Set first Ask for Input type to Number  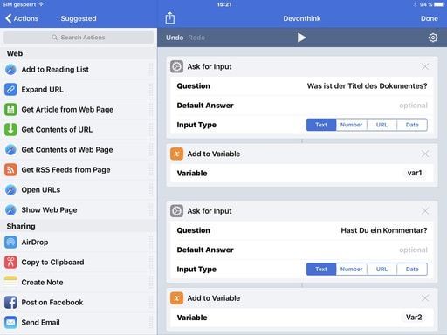tap(351, 125)
